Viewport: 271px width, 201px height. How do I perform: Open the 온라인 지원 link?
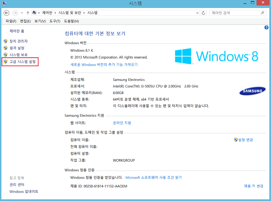[122, 123]
